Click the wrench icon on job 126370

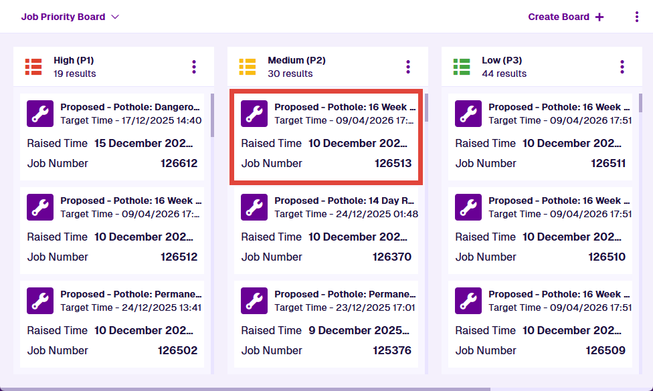click(x=254, y=207)
